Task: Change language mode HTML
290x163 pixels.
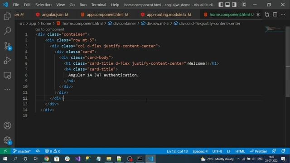Action: point(240,151)
